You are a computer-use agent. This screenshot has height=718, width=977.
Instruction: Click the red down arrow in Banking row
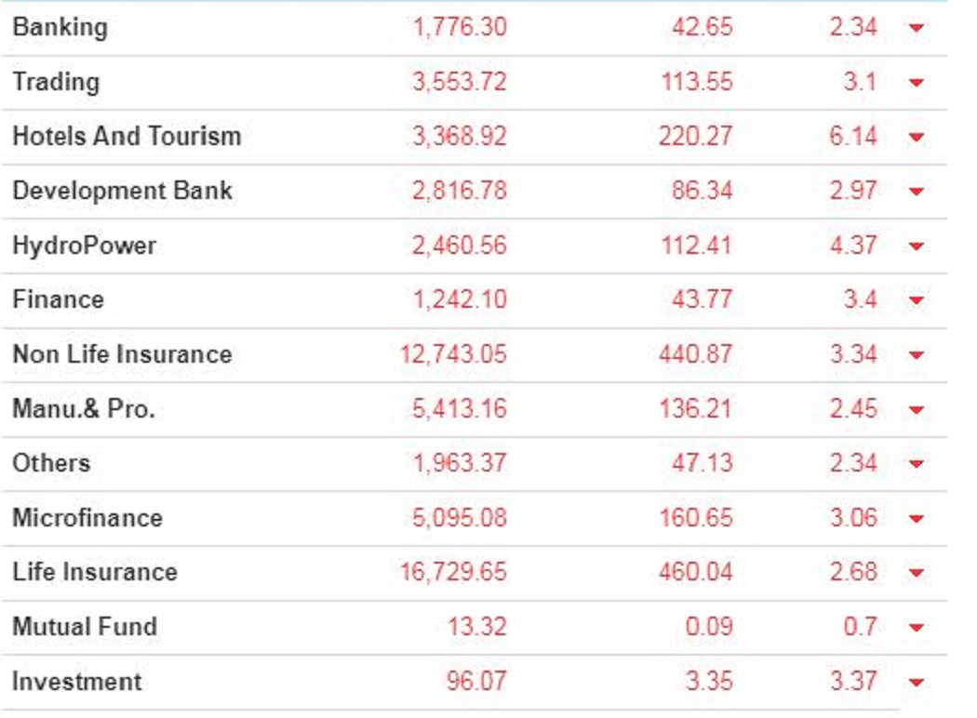pos(917,28)
